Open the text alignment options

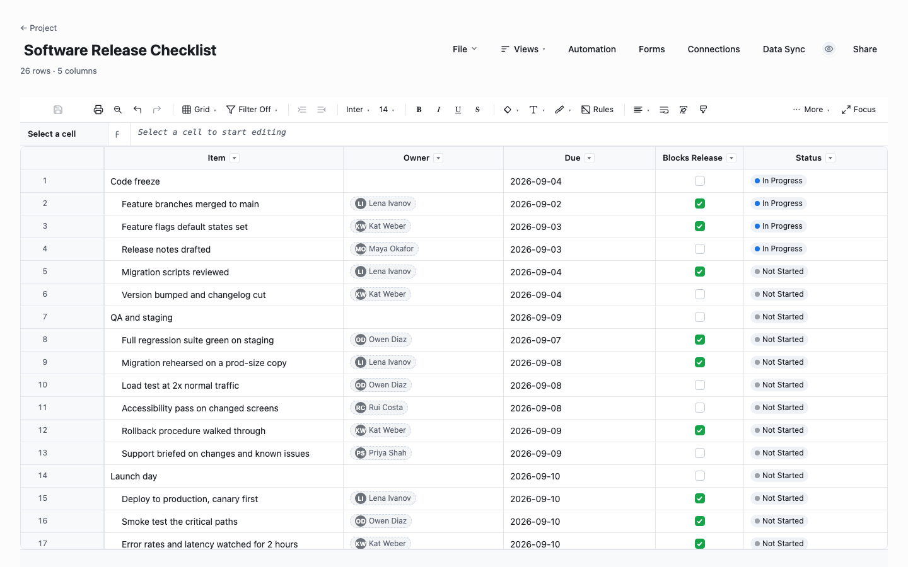(x=641, y=110)
